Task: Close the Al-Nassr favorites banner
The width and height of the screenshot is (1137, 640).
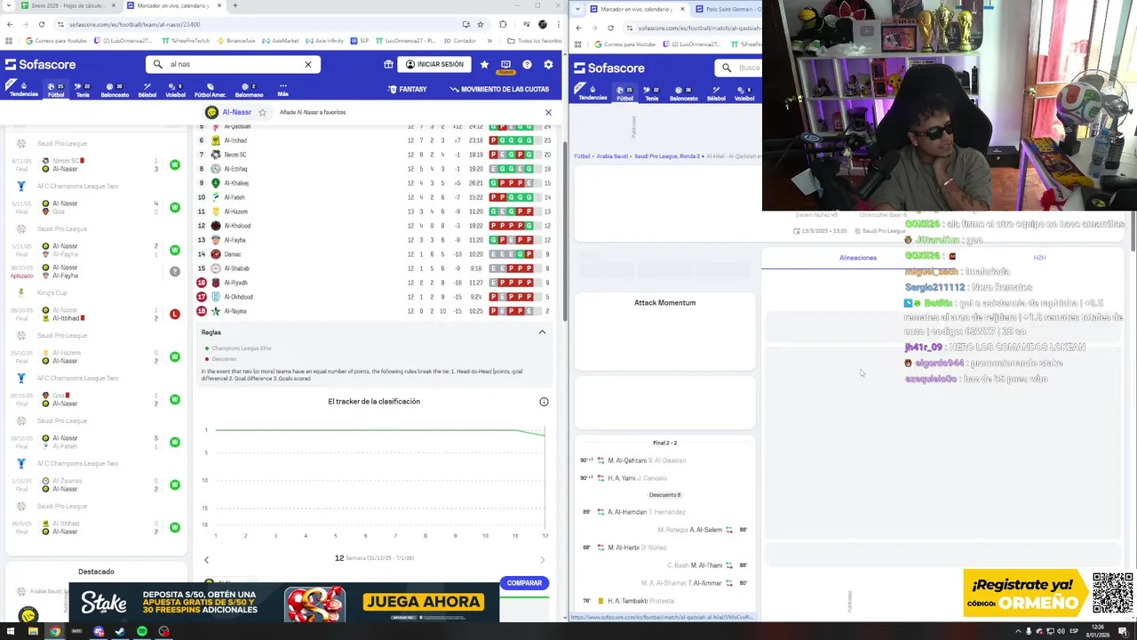Action: (548, 112)
